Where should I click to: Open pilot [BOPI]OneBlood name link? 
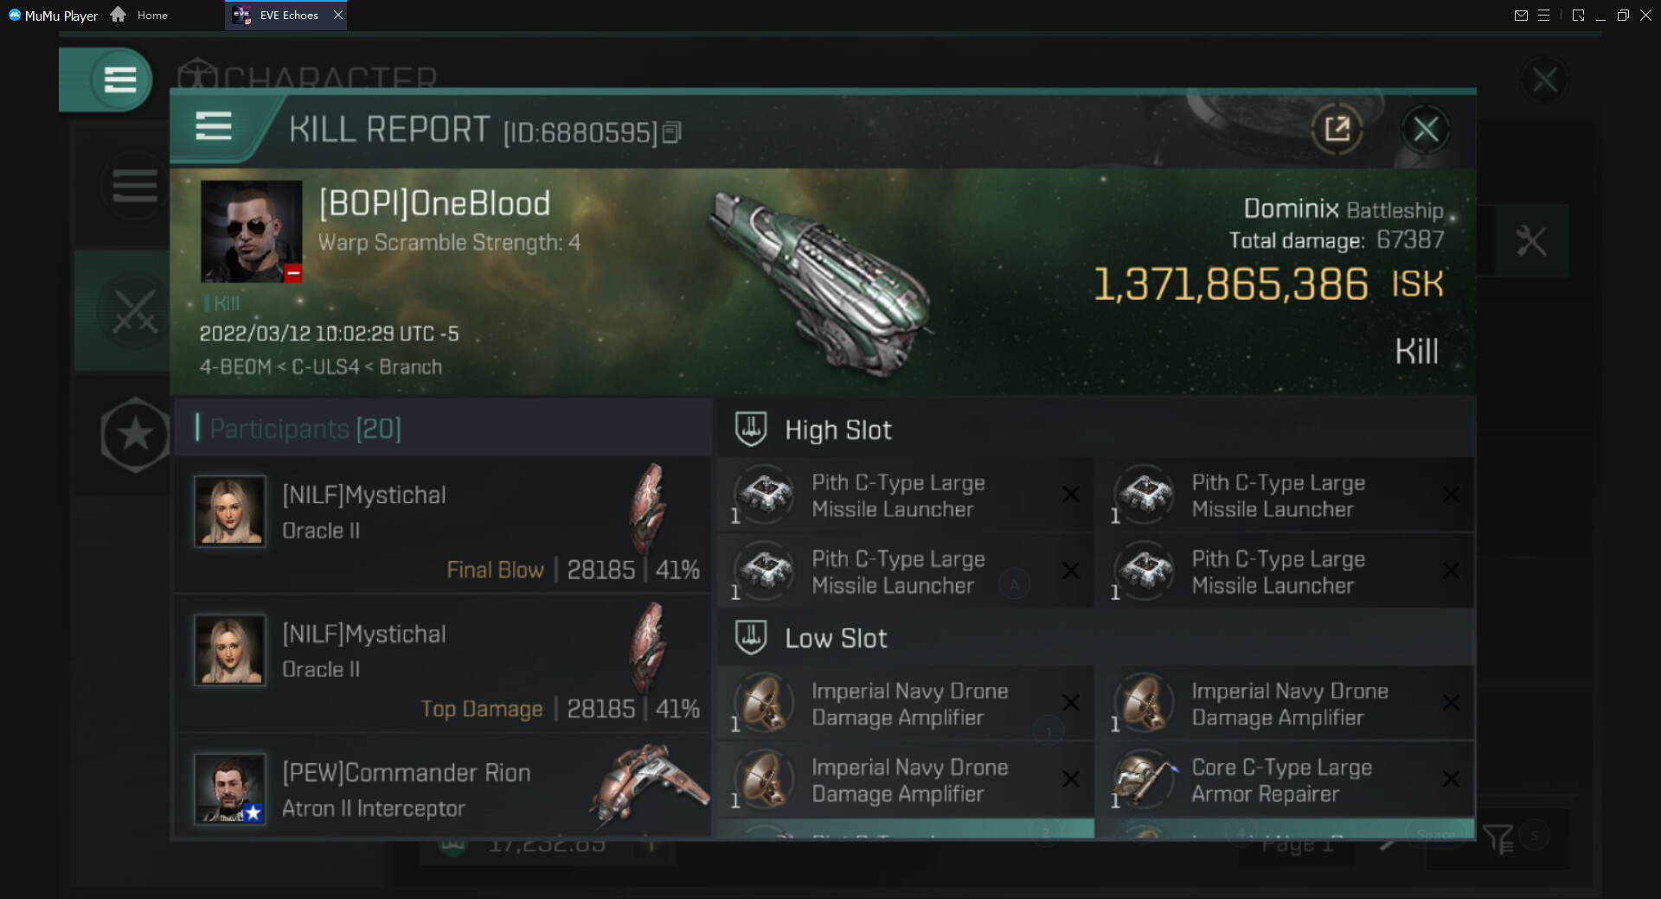tap(434, 204)
